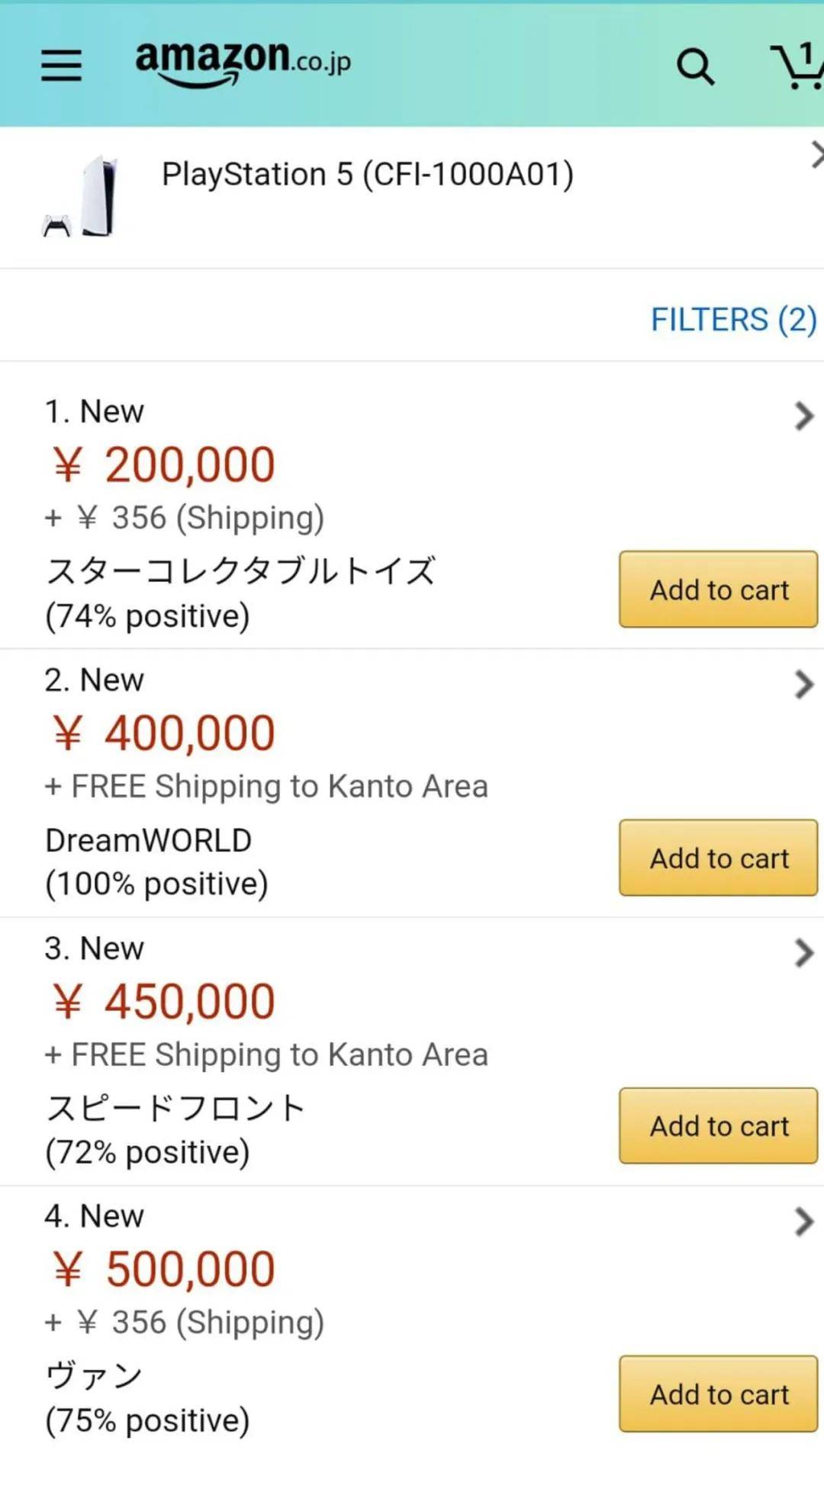The image size is (824, 1489).
Task: Add the ¥200,000 offer to cart
Action: point(718,589)
